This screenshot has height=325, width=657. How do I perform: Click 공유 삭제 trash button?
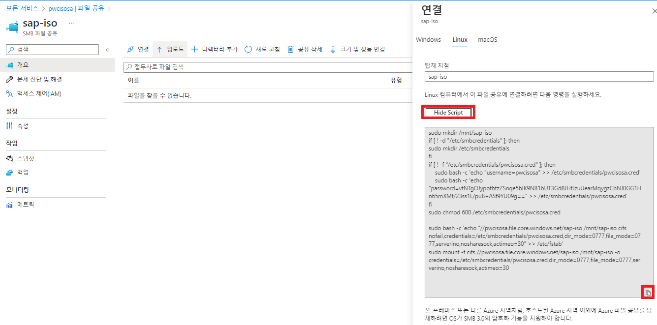[305, 49]
